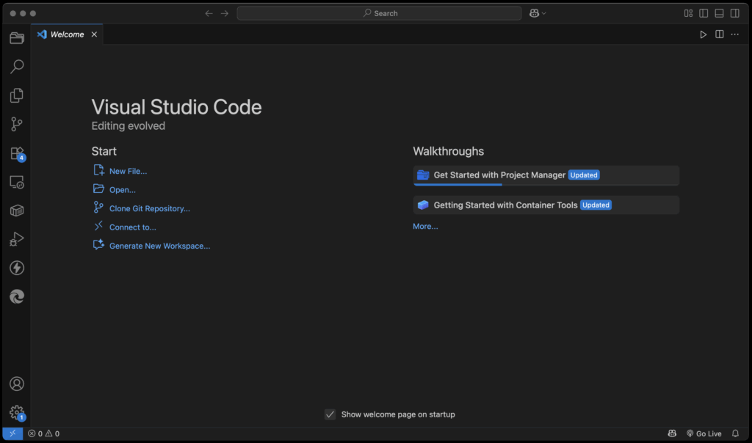Screen dimensions: 752x443
Task: Open the Manage gear menu
Action: point(17,412)
